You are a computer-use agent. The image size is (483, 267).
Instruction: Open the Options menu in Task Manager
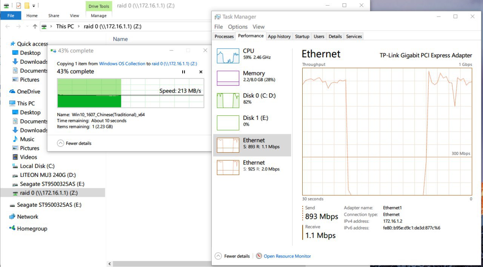237,27
